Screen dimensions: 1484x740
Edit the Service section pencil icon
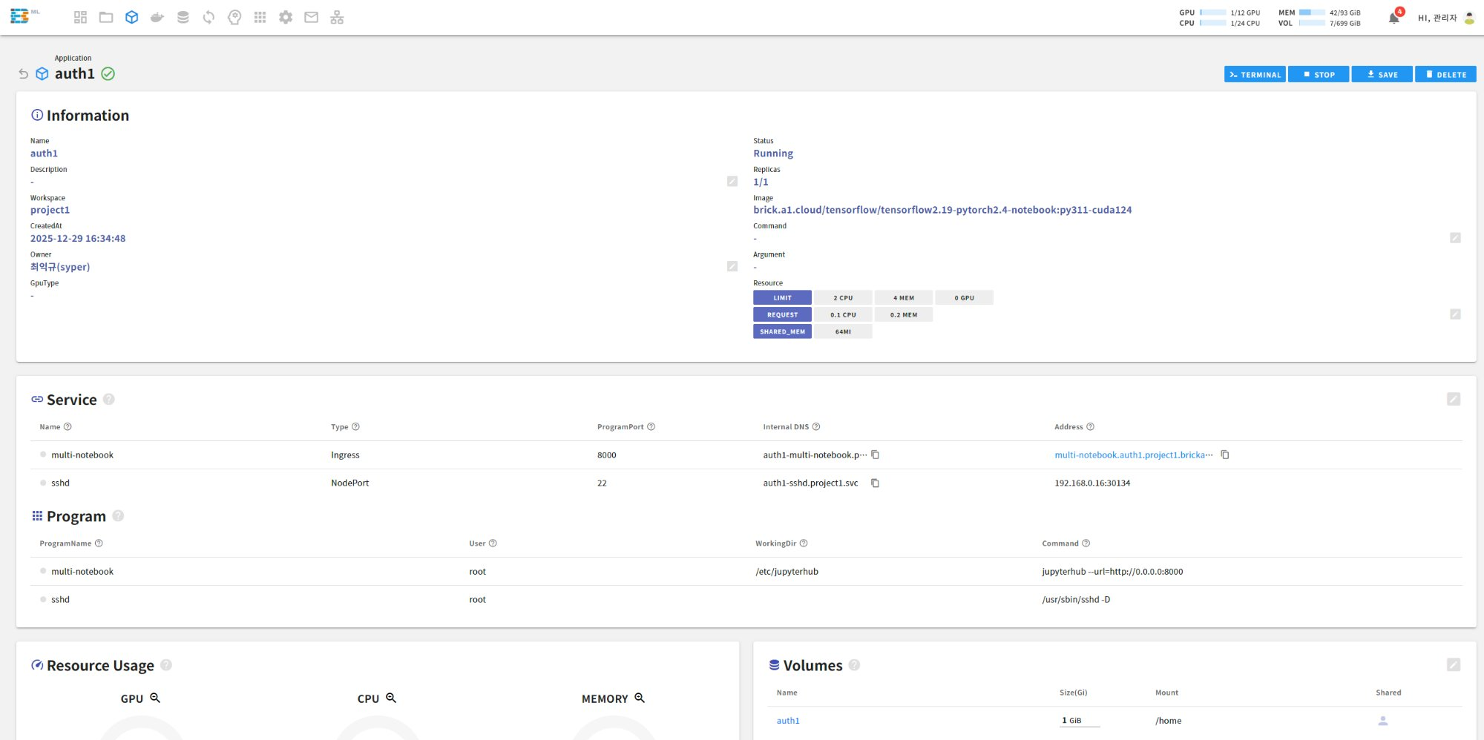(1454, 399)
